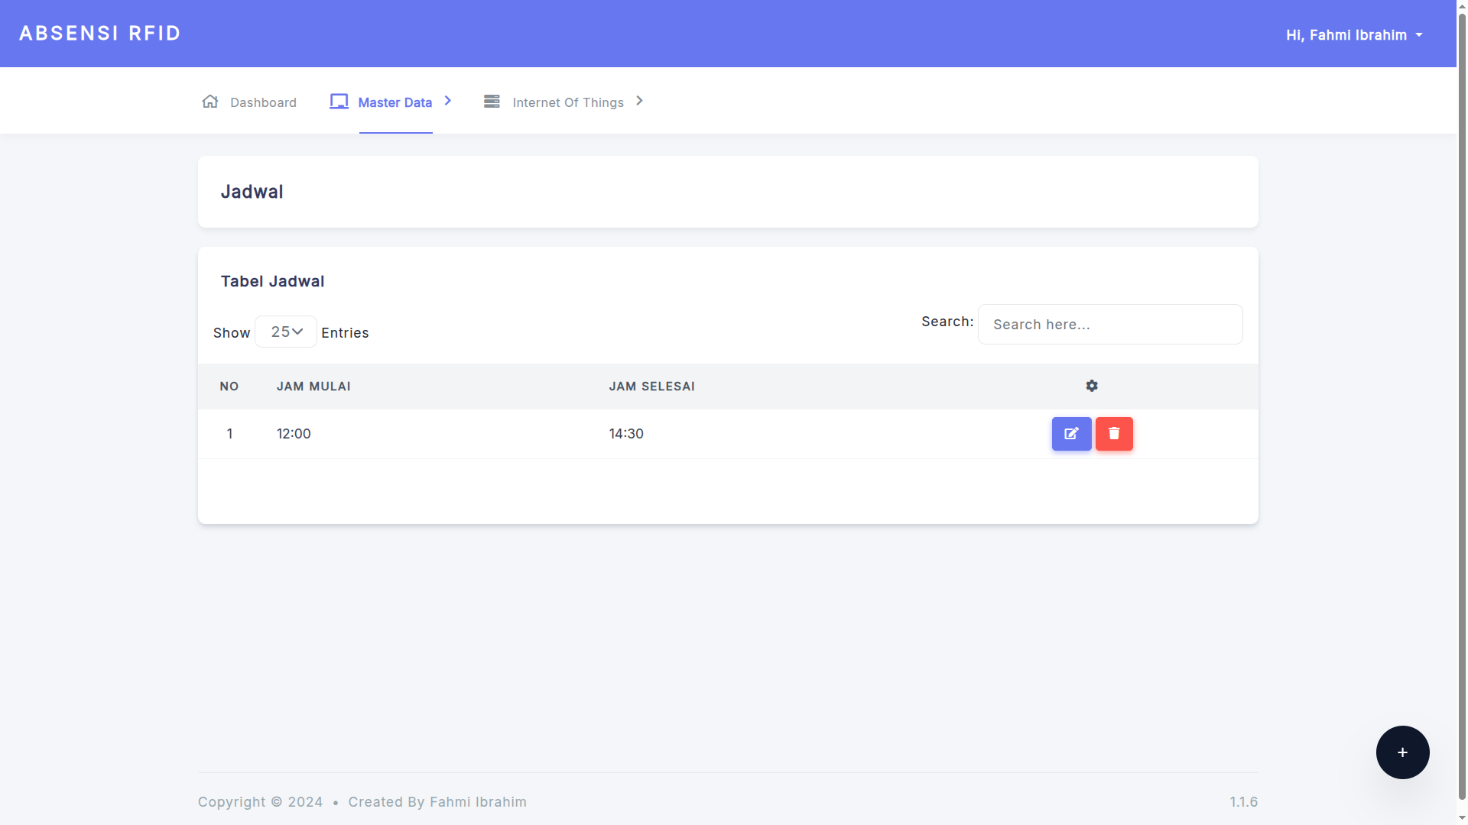Click the gear icon in table header
The image size is (1468, 825).
1092,386
